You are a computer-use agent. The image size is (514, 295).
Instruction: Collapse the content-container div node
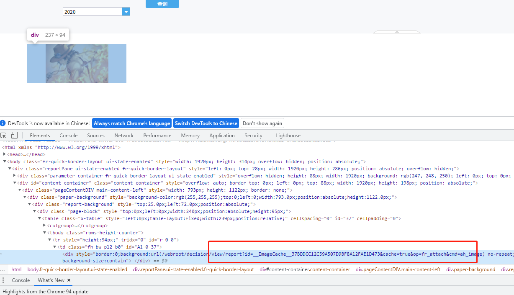(15, 183)
